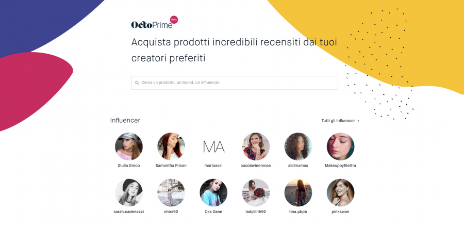Open ladylilith92 avatar with roses

(256, 192)
